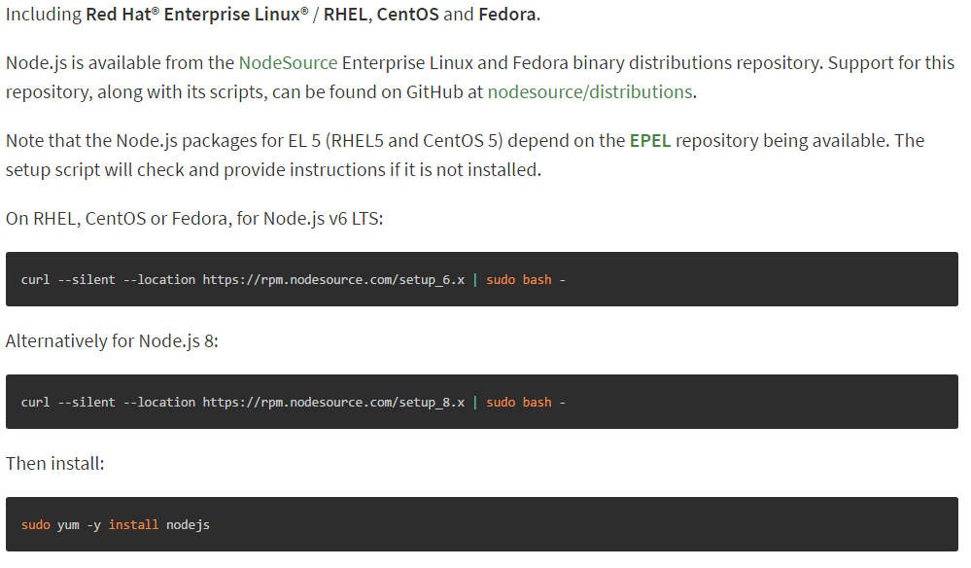Click the 'Red Hat® Enterprise Linux®' bold text

197,15
